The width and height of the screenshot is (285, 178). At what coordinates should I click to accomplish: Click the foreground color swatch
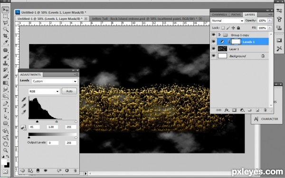click(x=4, y=162)
